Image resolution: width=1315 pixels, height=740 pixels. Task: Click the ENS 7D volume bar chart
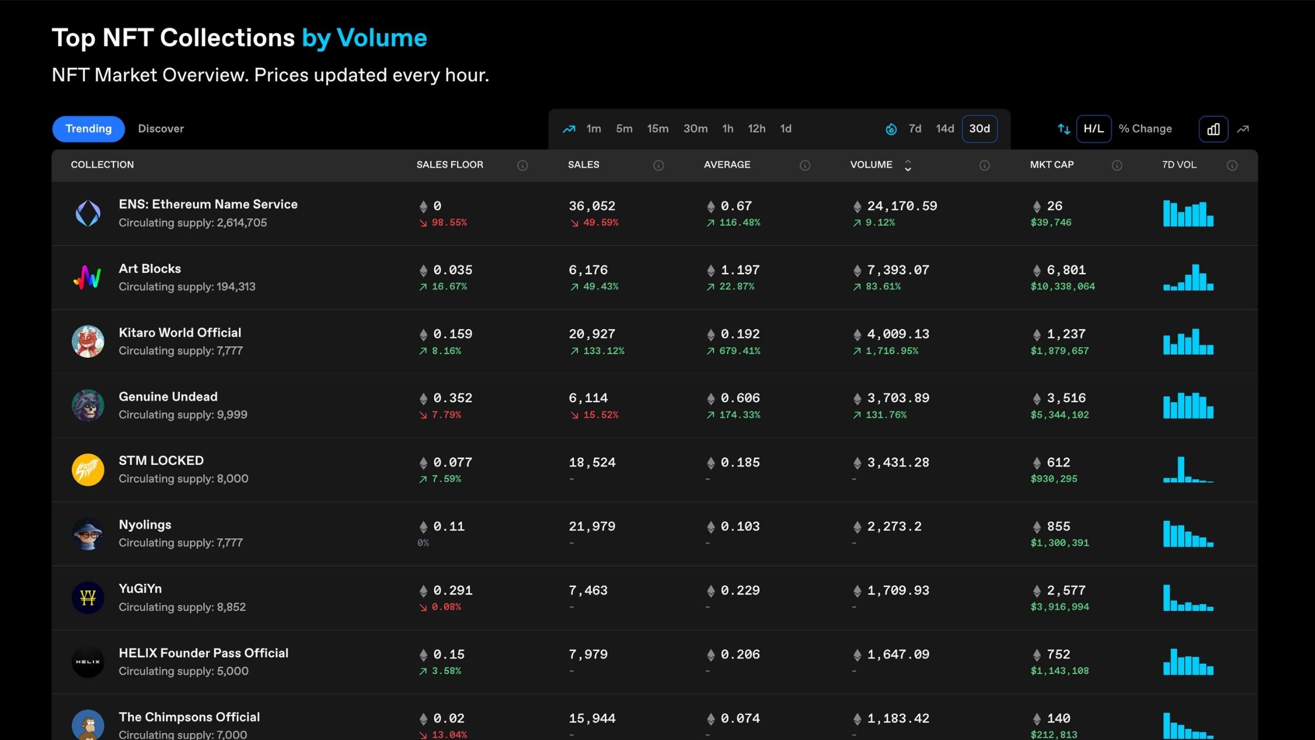click(x=1188, y=213)
